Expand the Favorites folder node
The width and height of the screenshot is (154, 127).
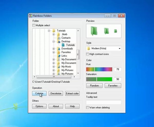click(54, 52)
